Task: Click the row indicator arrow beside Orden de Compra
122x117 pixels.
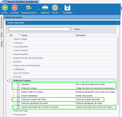Action: [8, 81]
